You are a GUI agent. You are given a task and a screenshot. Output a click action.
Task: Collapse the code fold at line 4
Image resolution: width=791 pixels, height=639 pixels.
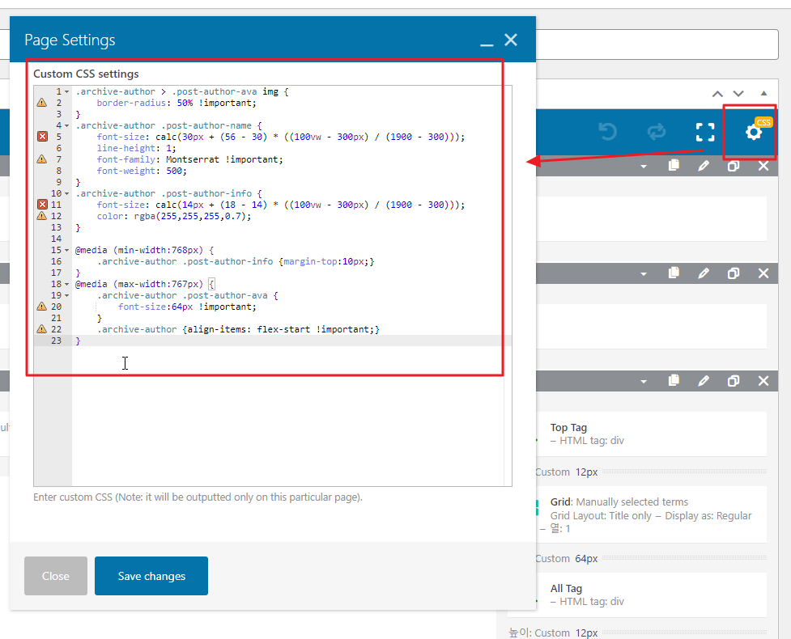point(66,125)
